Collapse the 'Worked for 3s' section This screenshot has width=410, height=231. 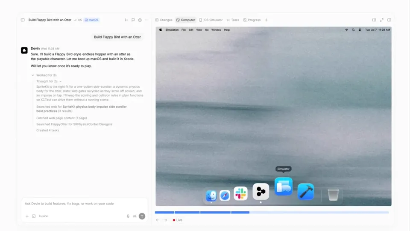click(44, 75)
